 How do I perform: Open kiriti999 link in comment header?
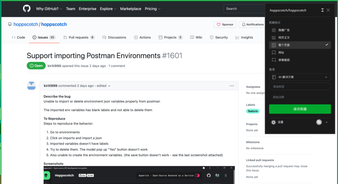tap(51, 86)
